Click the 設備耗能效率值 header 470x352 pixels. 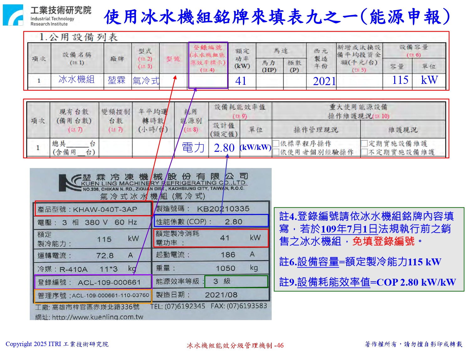pyautogui.click(x=240, y=111)
